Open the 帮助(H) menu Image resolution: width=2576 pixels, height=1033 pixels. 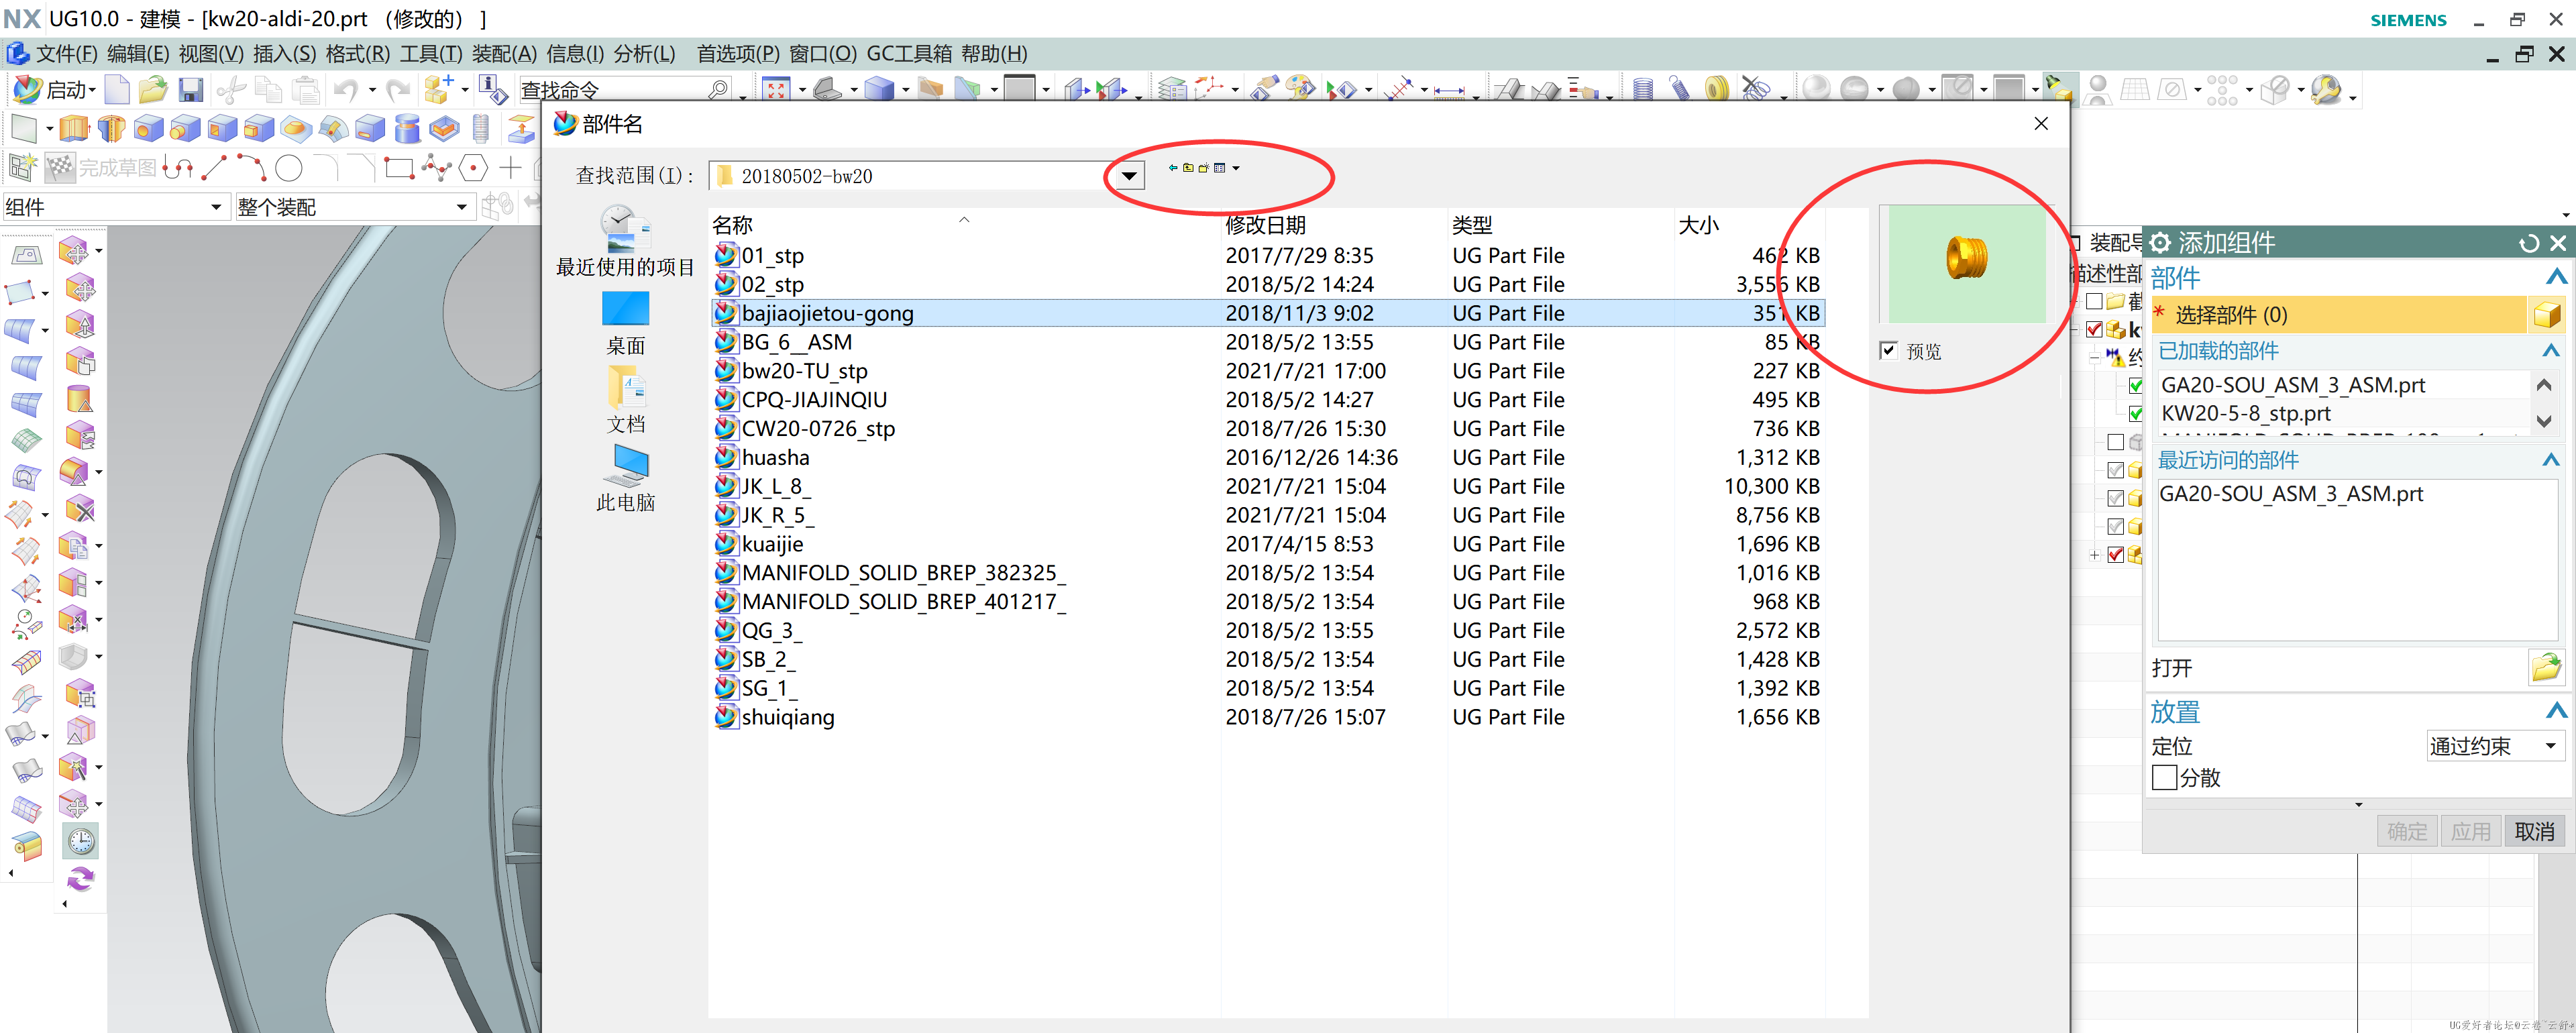coord(994,54)
